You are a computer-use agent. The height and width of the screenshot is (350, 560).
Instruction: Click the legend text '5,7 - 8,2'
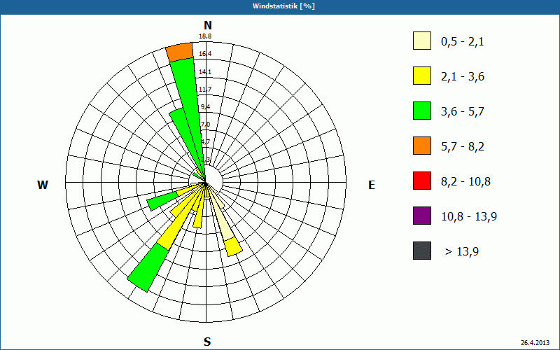coord(463,147)
